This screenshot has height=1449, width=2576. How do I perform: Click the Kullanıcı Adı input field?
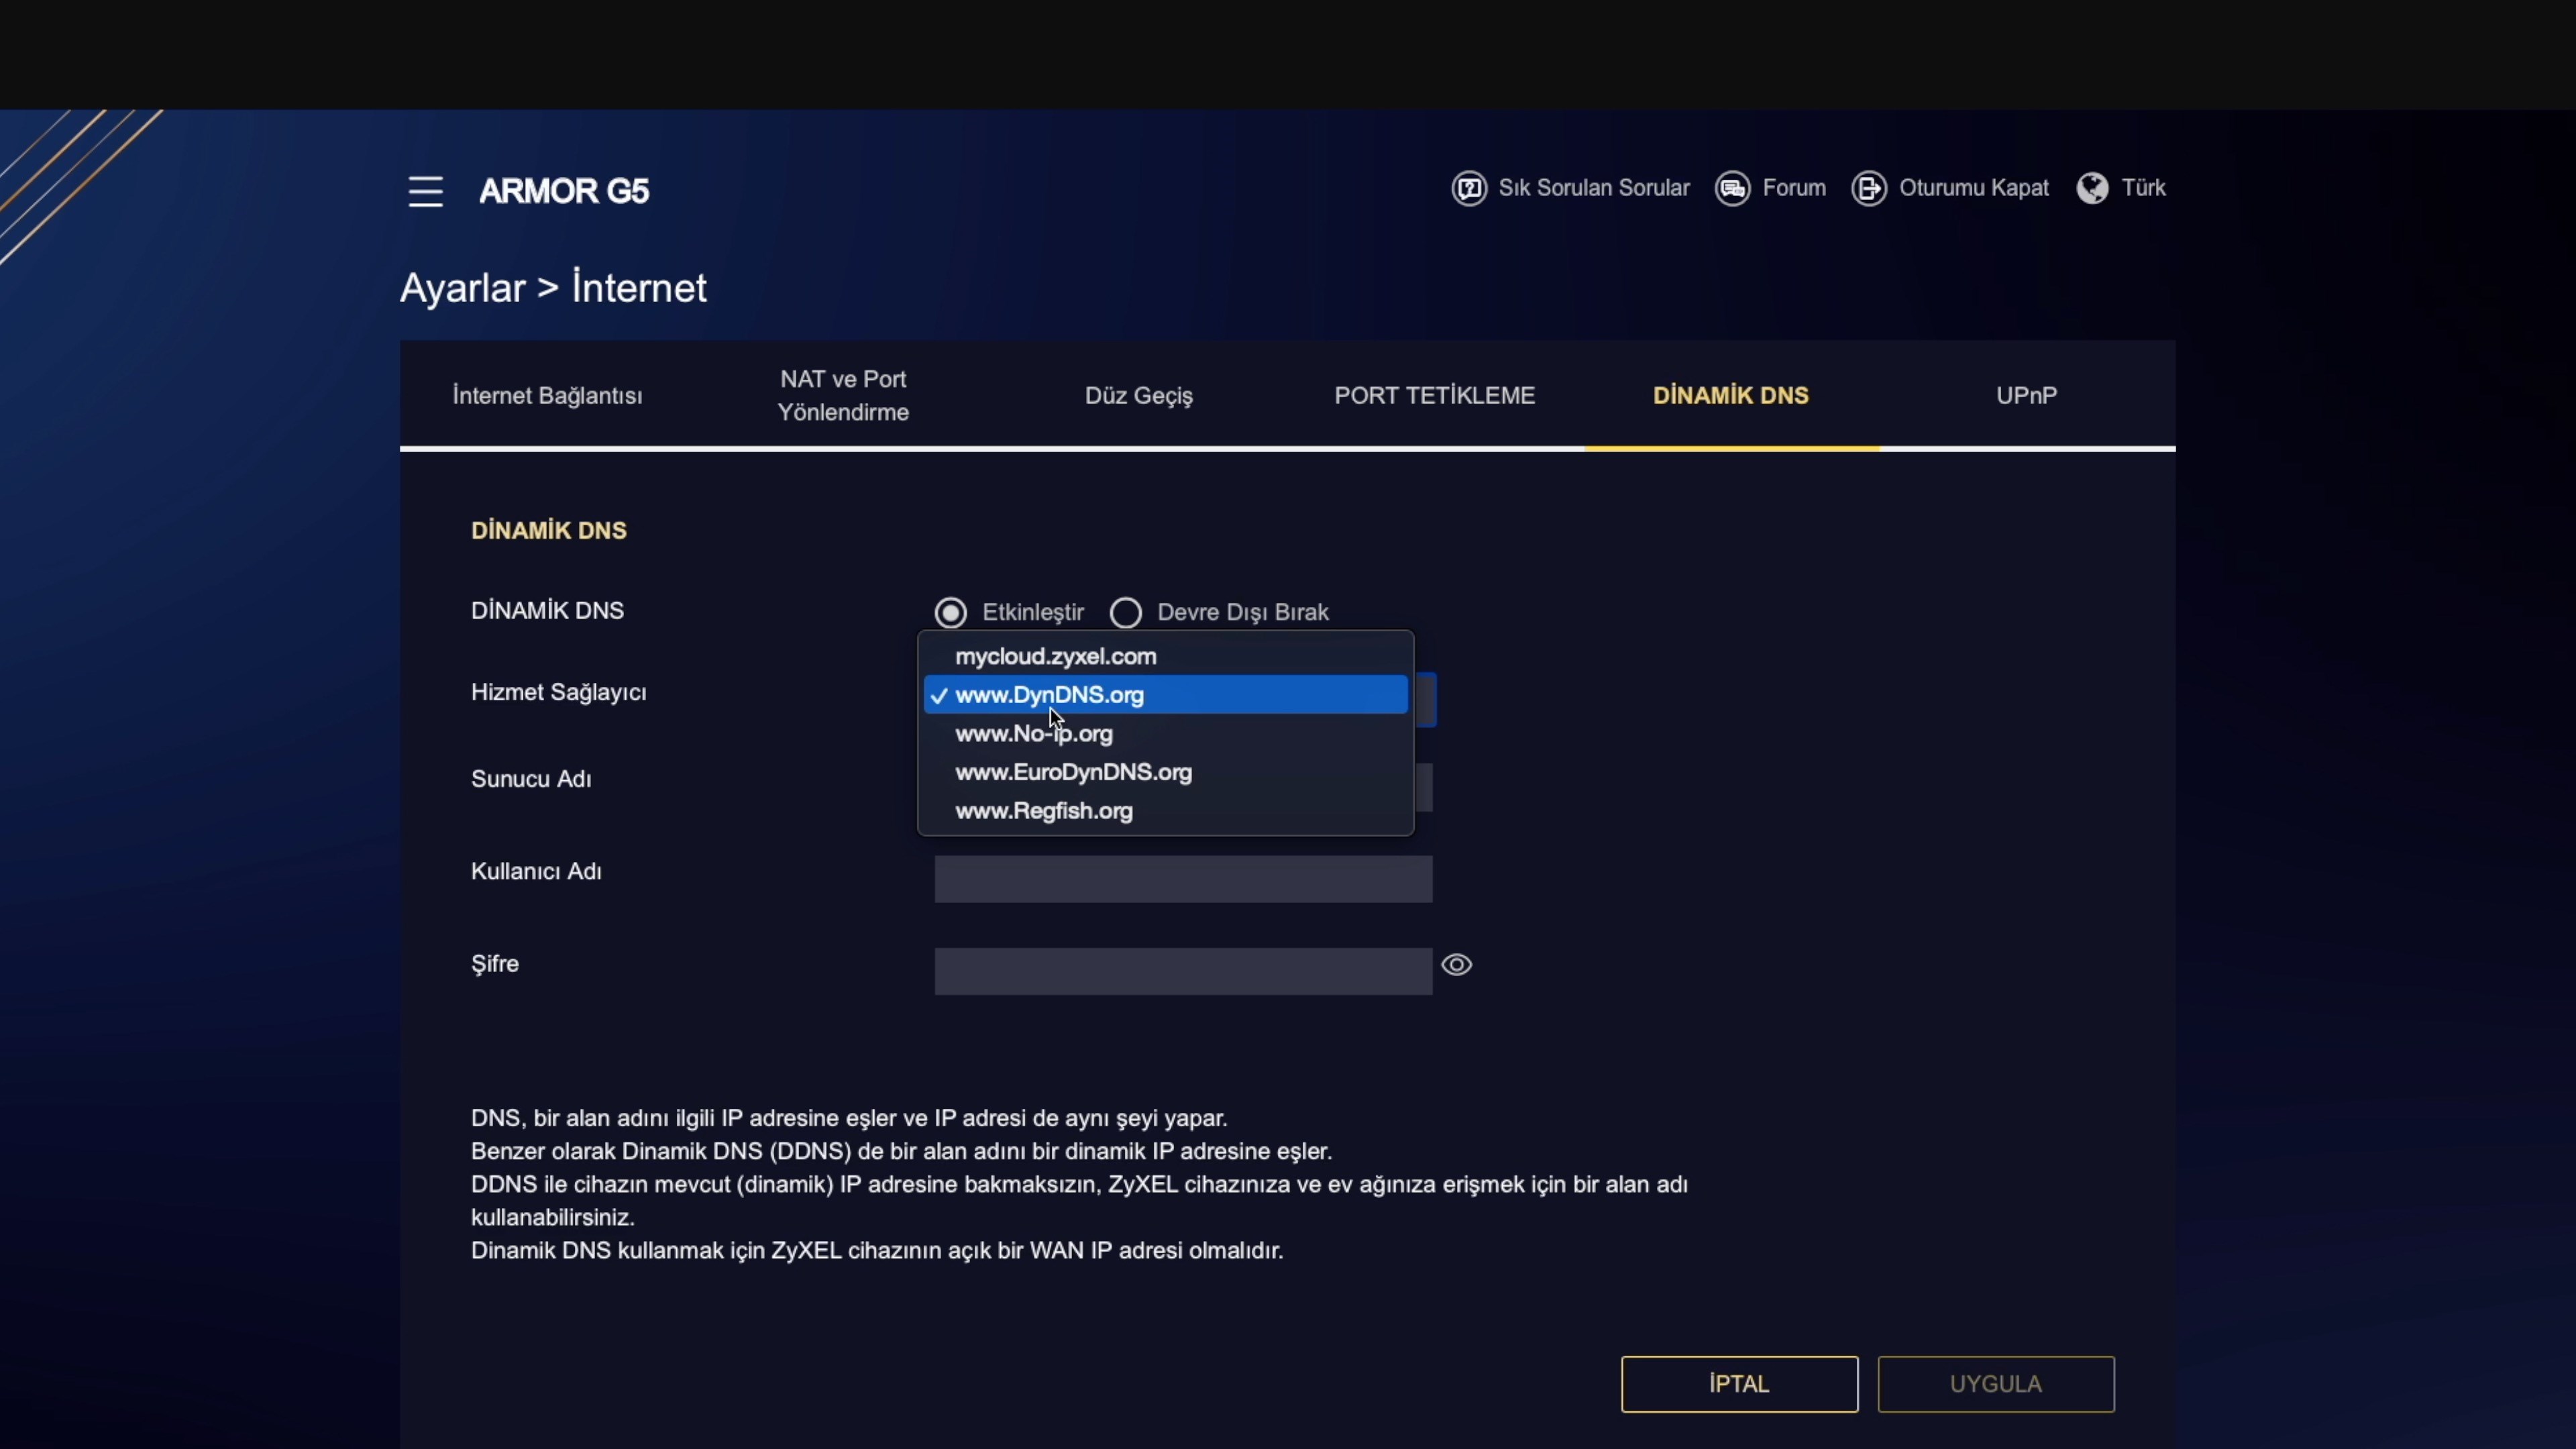pos(1183,879)
